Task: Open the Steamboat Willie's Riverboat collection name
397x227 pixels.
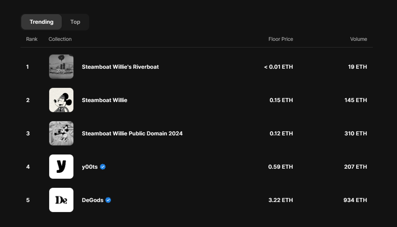Action: tap(120, 67)
